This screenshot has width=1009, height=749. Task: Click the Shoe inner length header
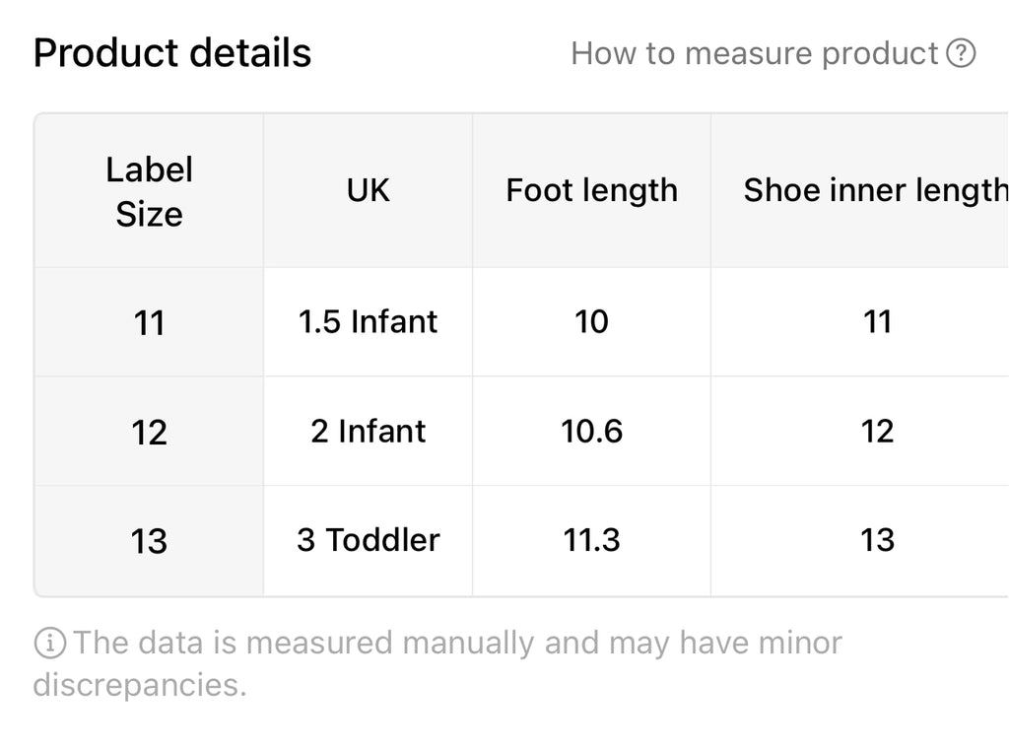[x=859, y=191]
